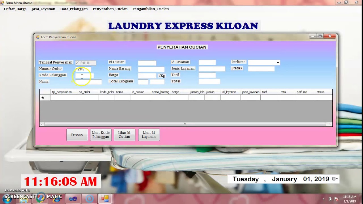
Task: Click the Proses button
Action: 77,135
